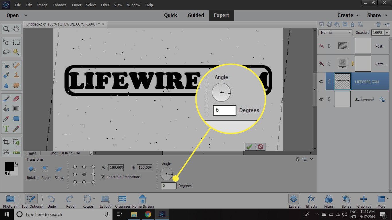Select the Paint Bucket tool
392x220 pixels.
(6, 109)
